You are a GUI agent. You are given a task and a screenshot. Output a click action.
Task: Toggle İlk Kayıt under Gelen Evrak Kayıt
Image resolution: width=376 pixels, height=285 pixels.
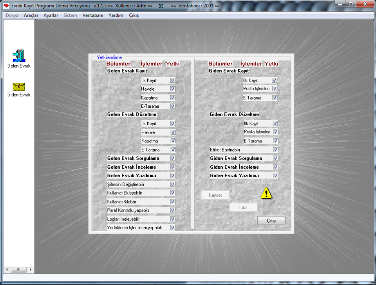click(x=173, y=80)
